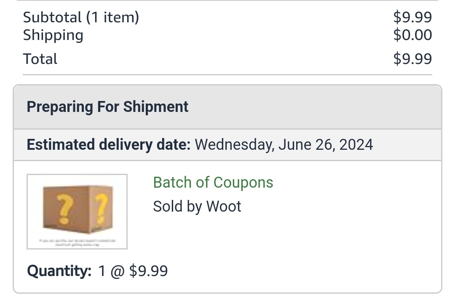This screenshot has width=455, height=300.
Task: Click the Sold by Woot seller text
Action: pos(197,207)
